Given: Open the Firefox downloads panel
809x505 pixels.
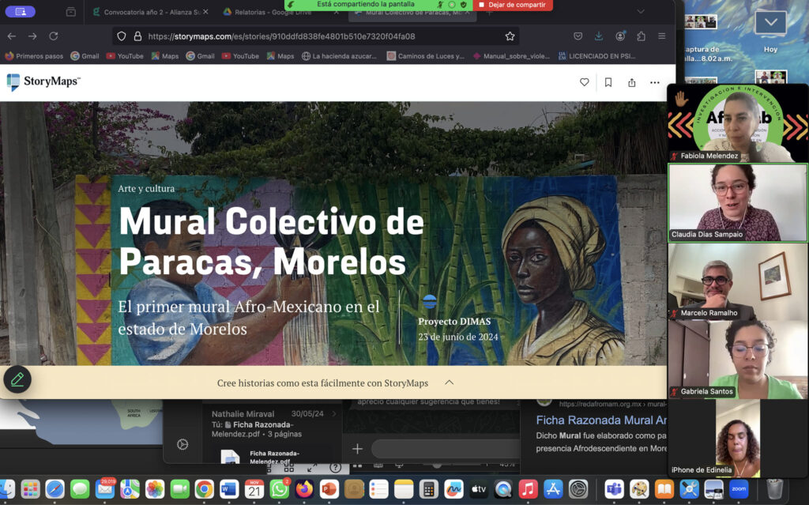Looking at the screenshot, I should 599,36.
